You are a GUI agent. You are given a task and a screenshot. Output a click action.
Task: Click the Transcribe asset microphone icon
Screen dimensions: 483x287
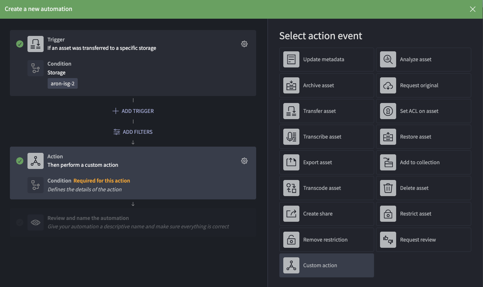(291, 137)
